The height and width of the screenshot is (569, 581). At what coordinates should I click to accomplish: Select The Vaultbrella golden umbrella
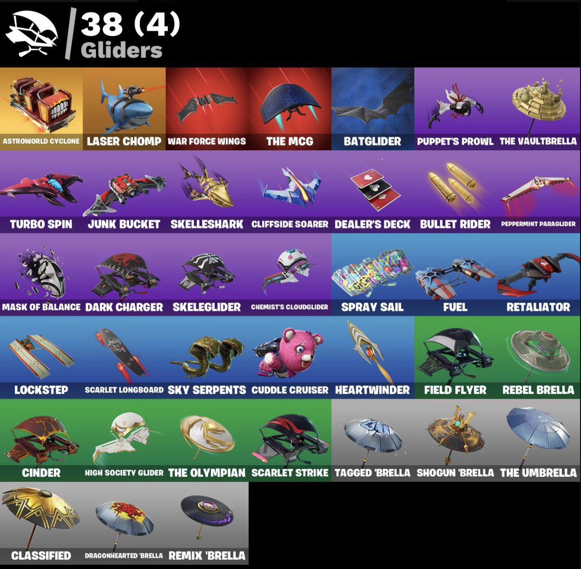[539, 109]
